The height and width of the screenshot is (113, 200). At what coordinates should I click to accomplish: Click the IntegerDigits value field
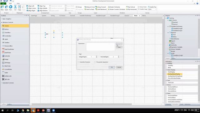click(91, 56)
